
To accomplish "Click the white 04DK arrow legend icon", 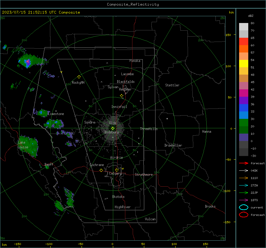I will [244, 171].
